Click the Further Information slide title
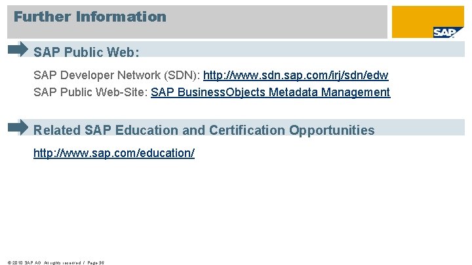 click(90, 17)
